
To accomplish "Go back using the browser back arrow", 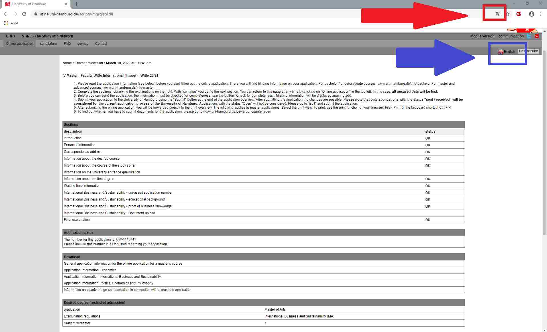I will [x=6, y=14].
